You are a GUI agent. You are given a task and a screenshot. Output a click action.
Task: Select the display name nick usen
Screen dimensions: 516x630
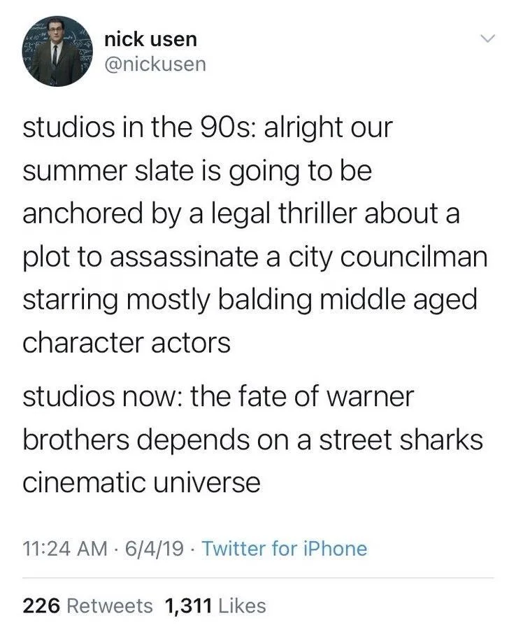tap(150, 40)
